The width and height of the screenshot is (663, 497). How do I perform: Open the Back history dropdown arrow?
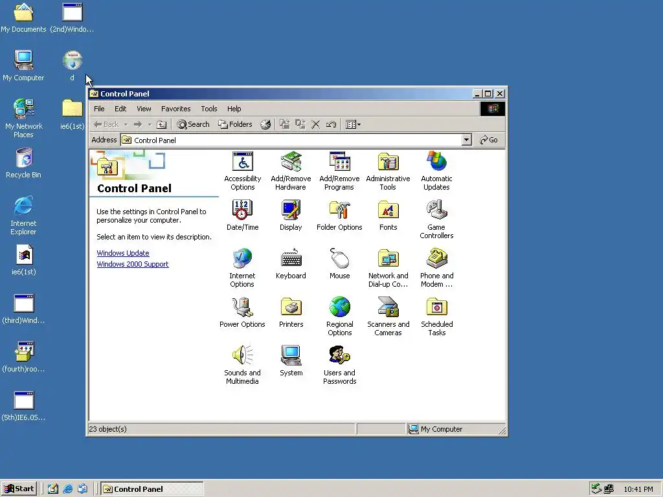[126, 124]
